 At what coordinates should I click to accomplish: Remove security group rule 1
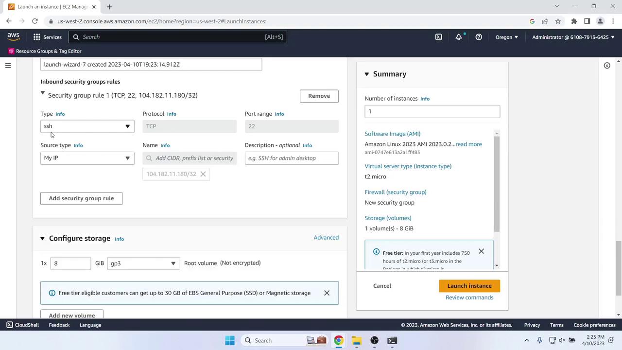(319, 96)
